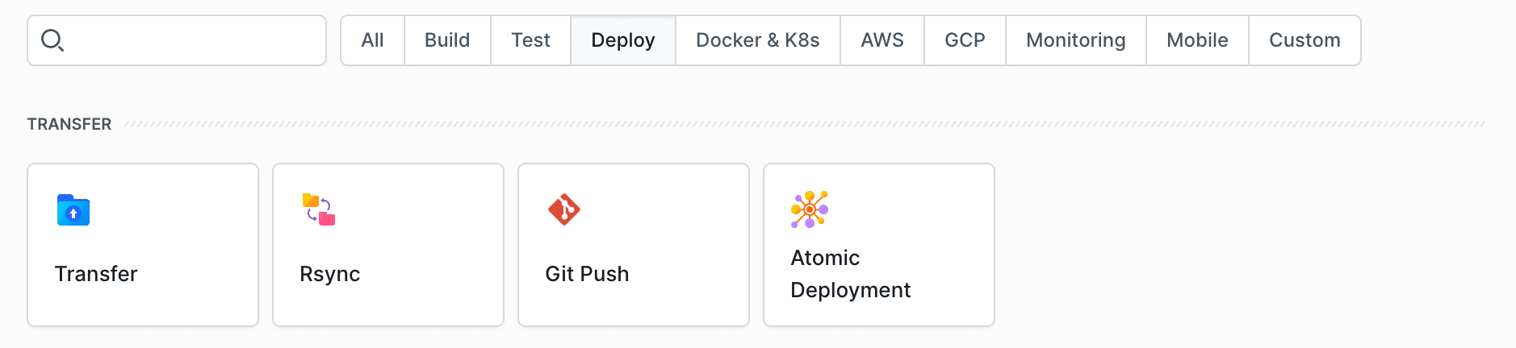This screenshot has height=348, width=1516.
Task: Select the Atomic Deployment card title
Action: point(850,274)
